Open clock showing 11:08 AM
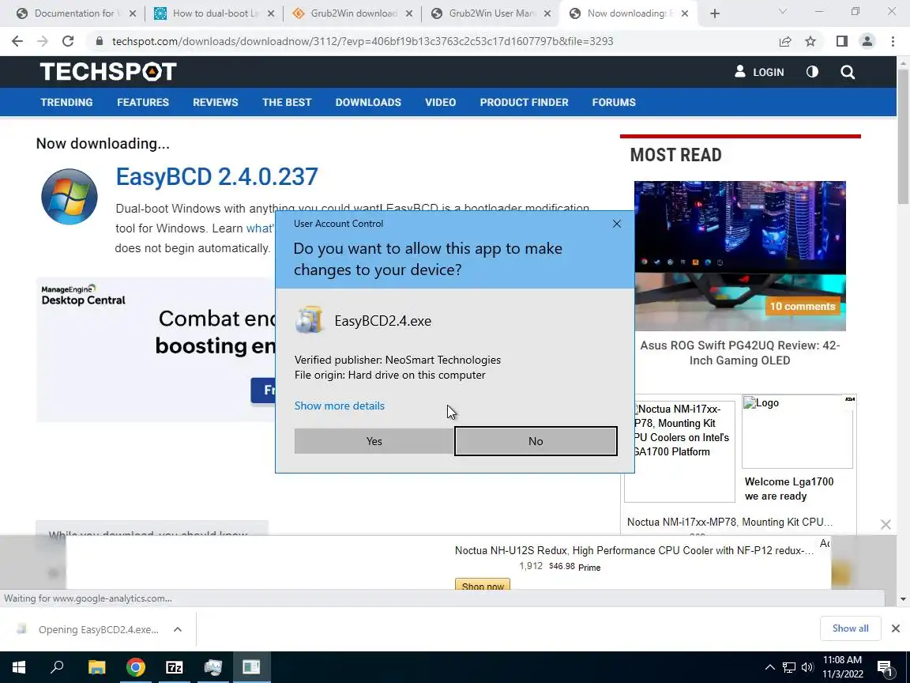Screen dimensions: 910x683 coord(843,667)
